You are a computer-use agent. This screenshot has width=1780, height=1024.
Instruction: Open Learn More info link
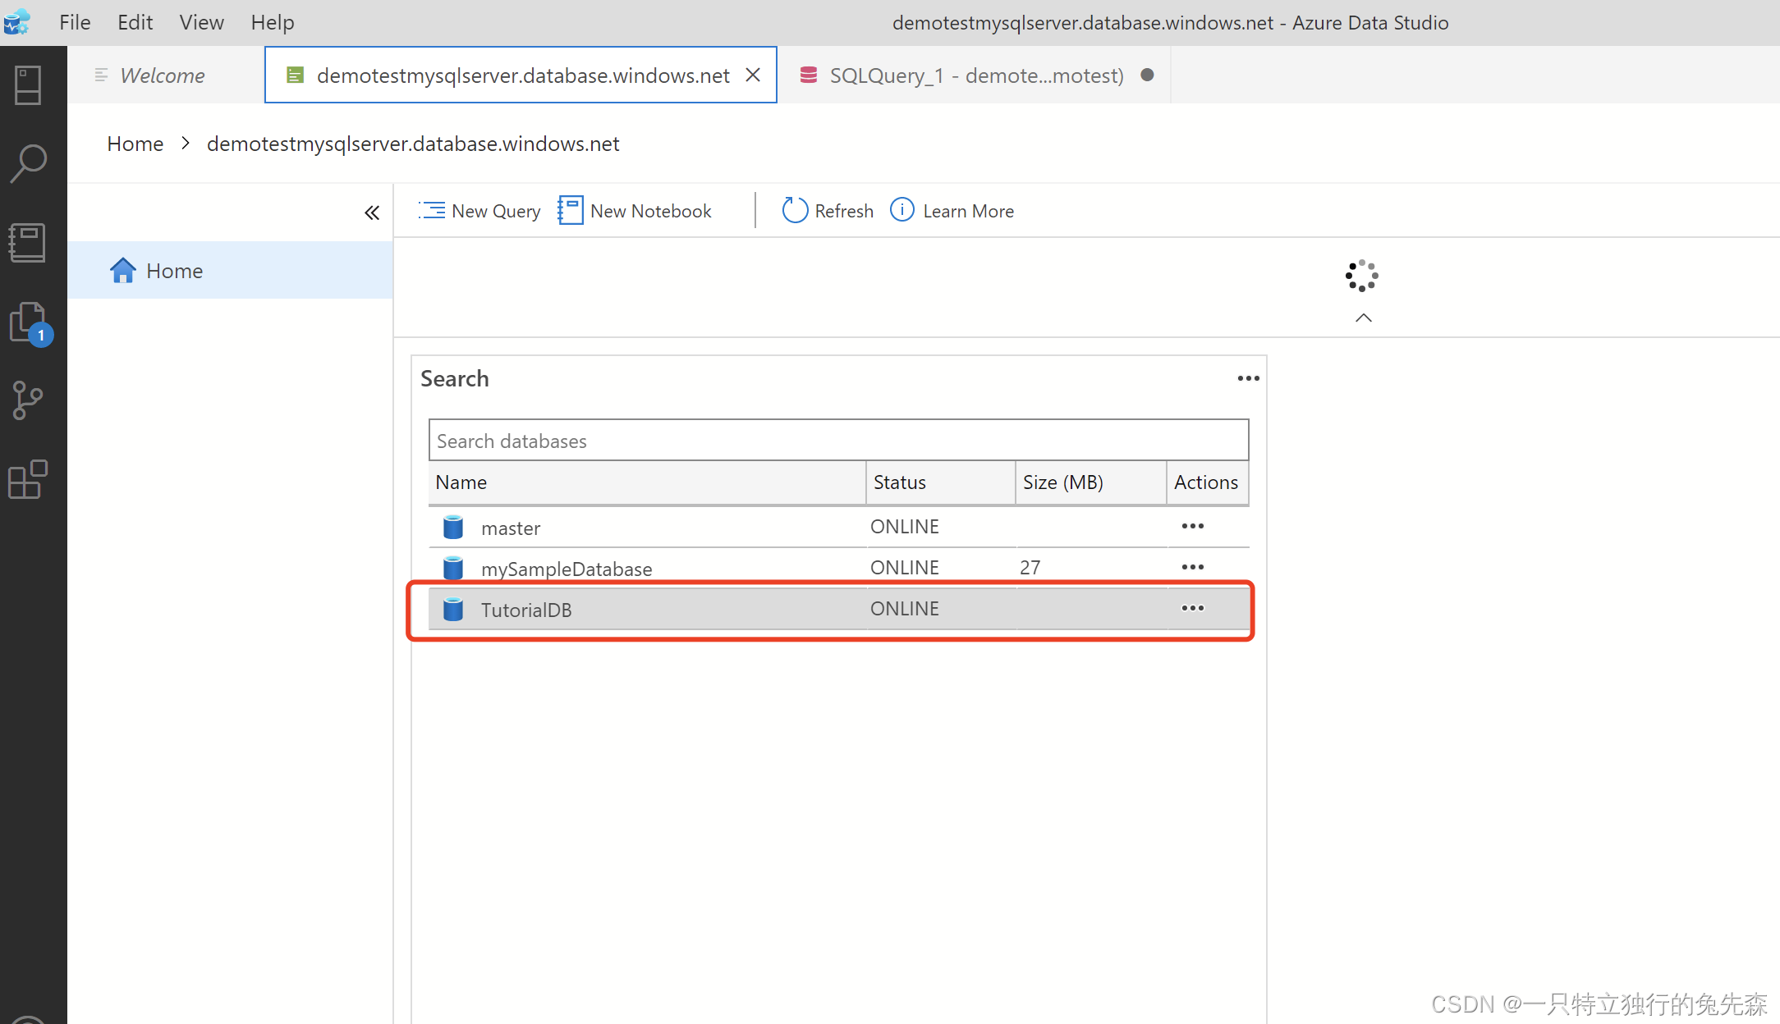952,211
